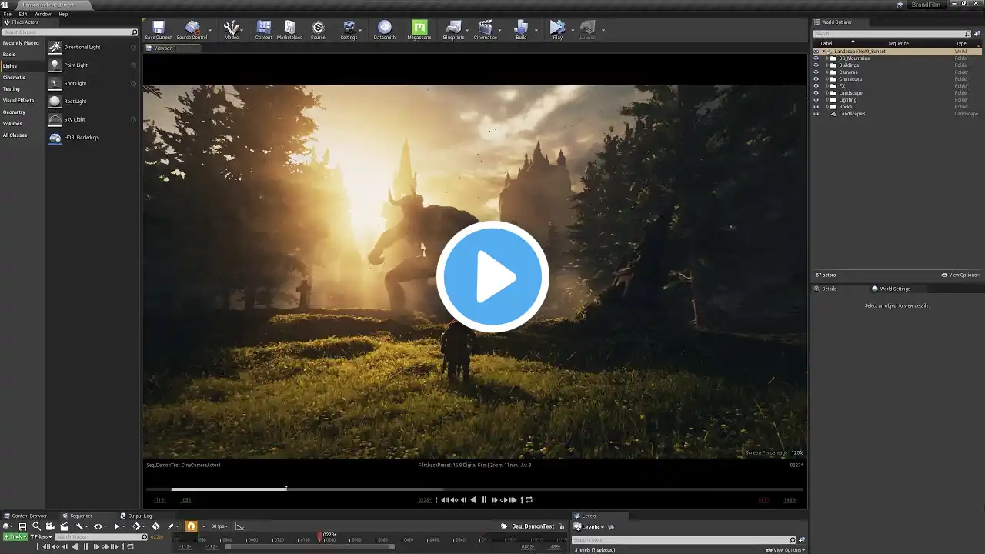Click the green Track button in Sequencer
Viewport: 985px width, 554px height.
coord(14,537)
